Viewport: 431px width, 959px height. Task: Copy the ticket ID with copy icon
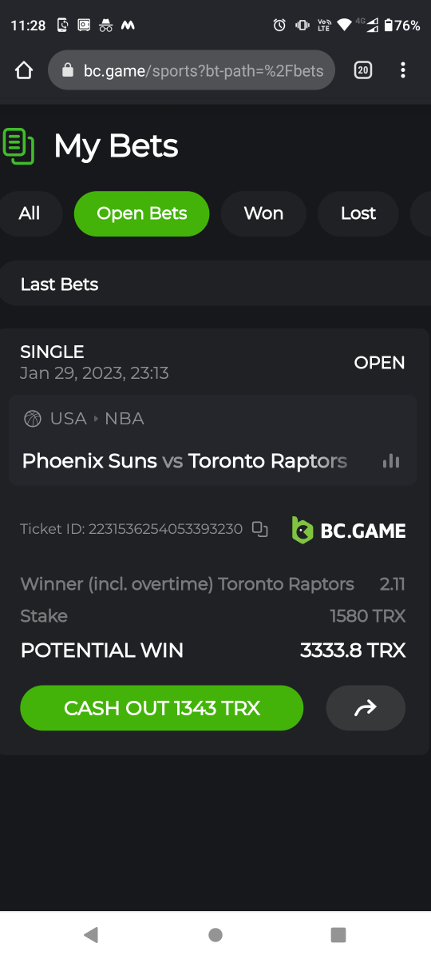[260, 529]
